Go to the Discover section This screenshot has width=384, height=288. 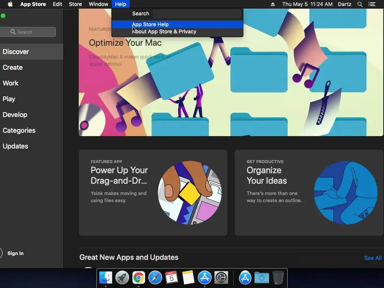(x=31, y=52)
